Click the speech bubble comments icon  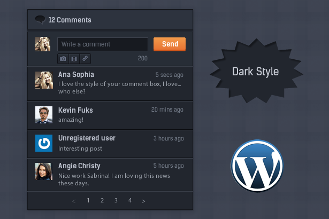(40, 20)
